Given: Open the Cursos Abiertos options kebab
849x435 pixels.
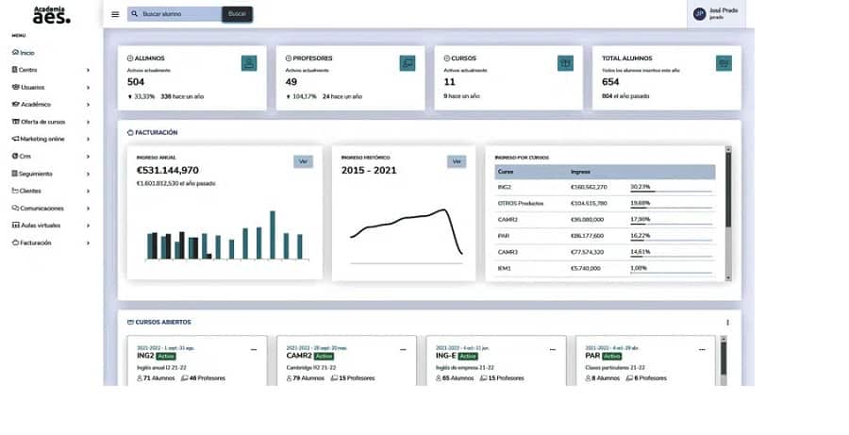Looking at the screenshot, I should (727, 323).
